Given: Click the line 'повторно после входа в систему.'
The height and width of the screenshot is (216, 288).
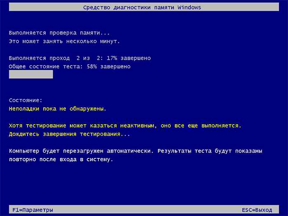Looking at the screenshot, I should [61, 160].
